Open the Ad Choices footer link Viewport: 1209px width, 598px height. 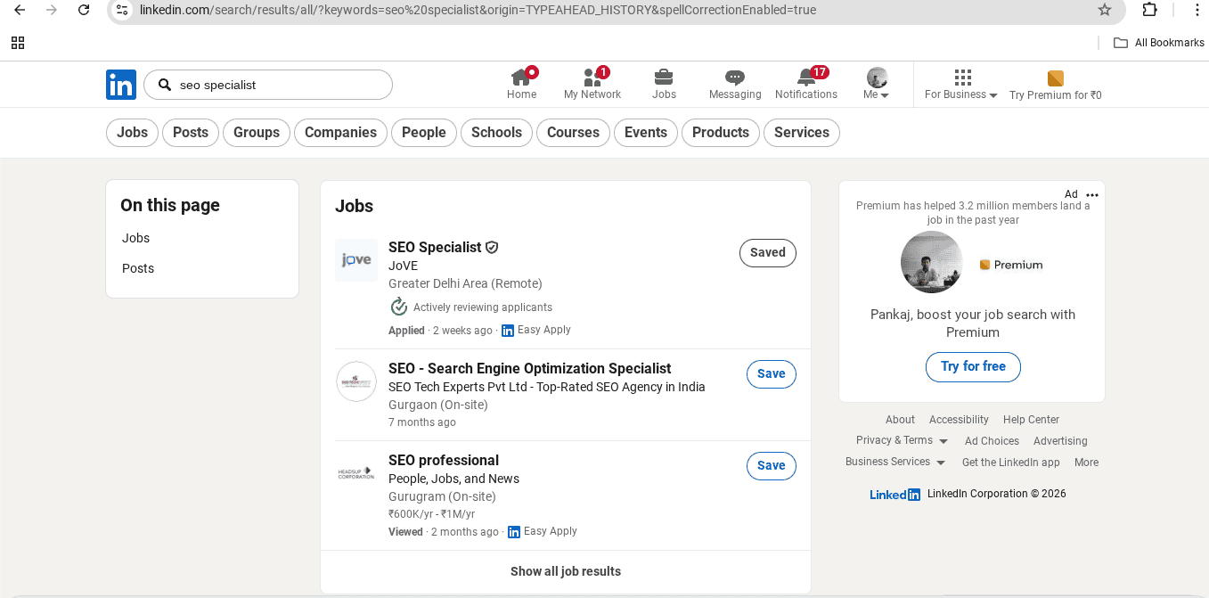[x=992, y=441]
